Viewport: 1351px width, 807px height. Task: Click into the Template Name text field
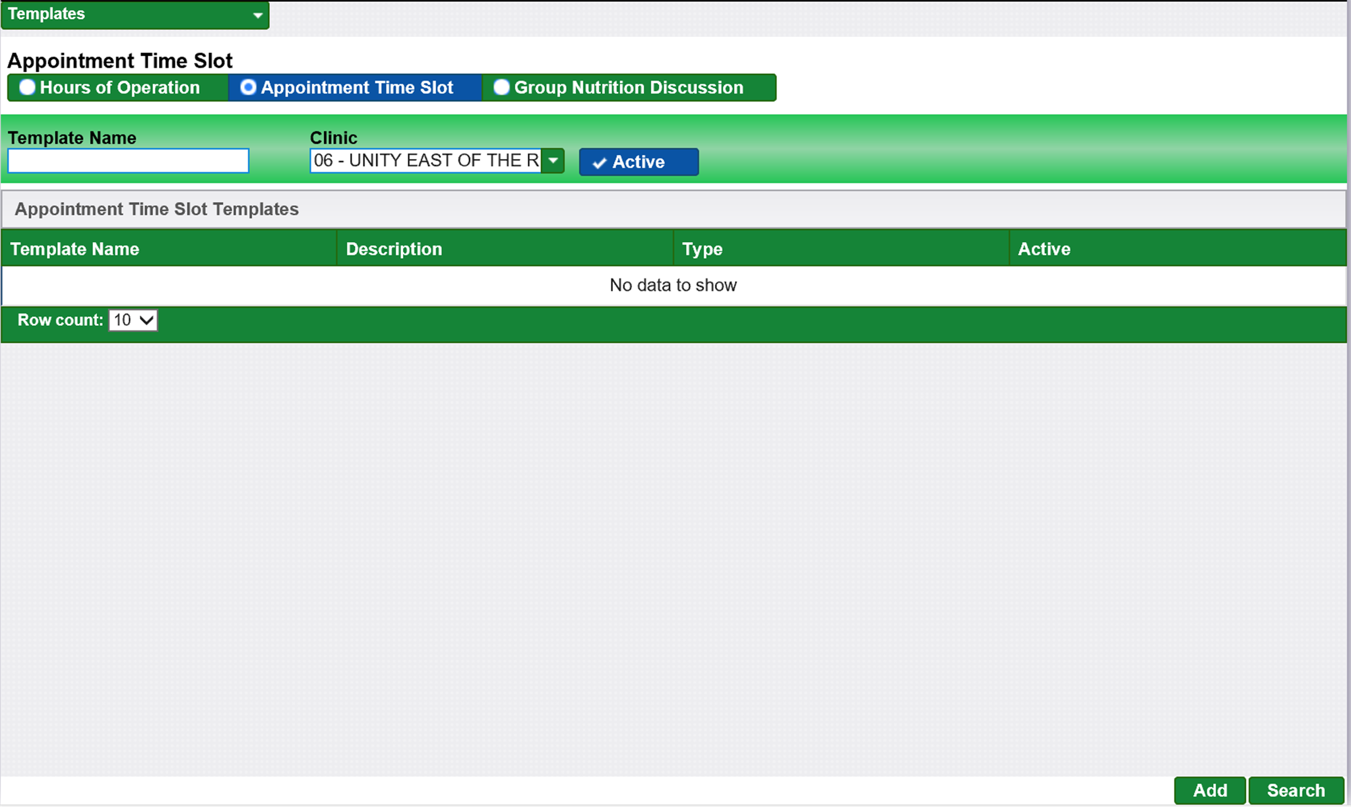pos(128,161)
